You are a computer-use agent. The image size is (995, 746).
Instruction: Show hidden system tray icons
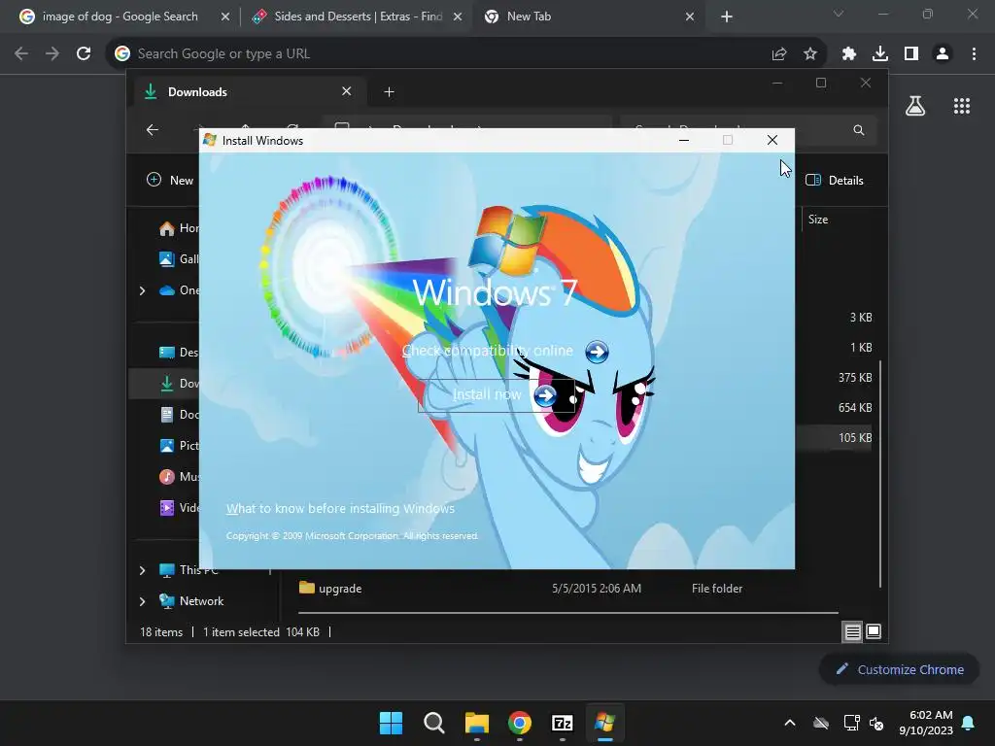pos(790,723)
